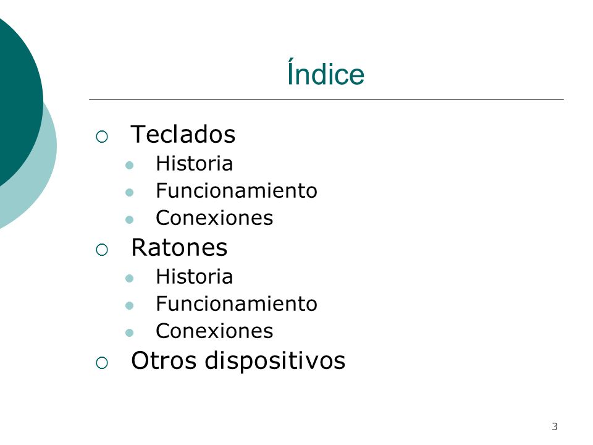Viewport: 593px width, 445px height.
Task: Click the hollow bullet beside Teclados
Action: (102, 137)
